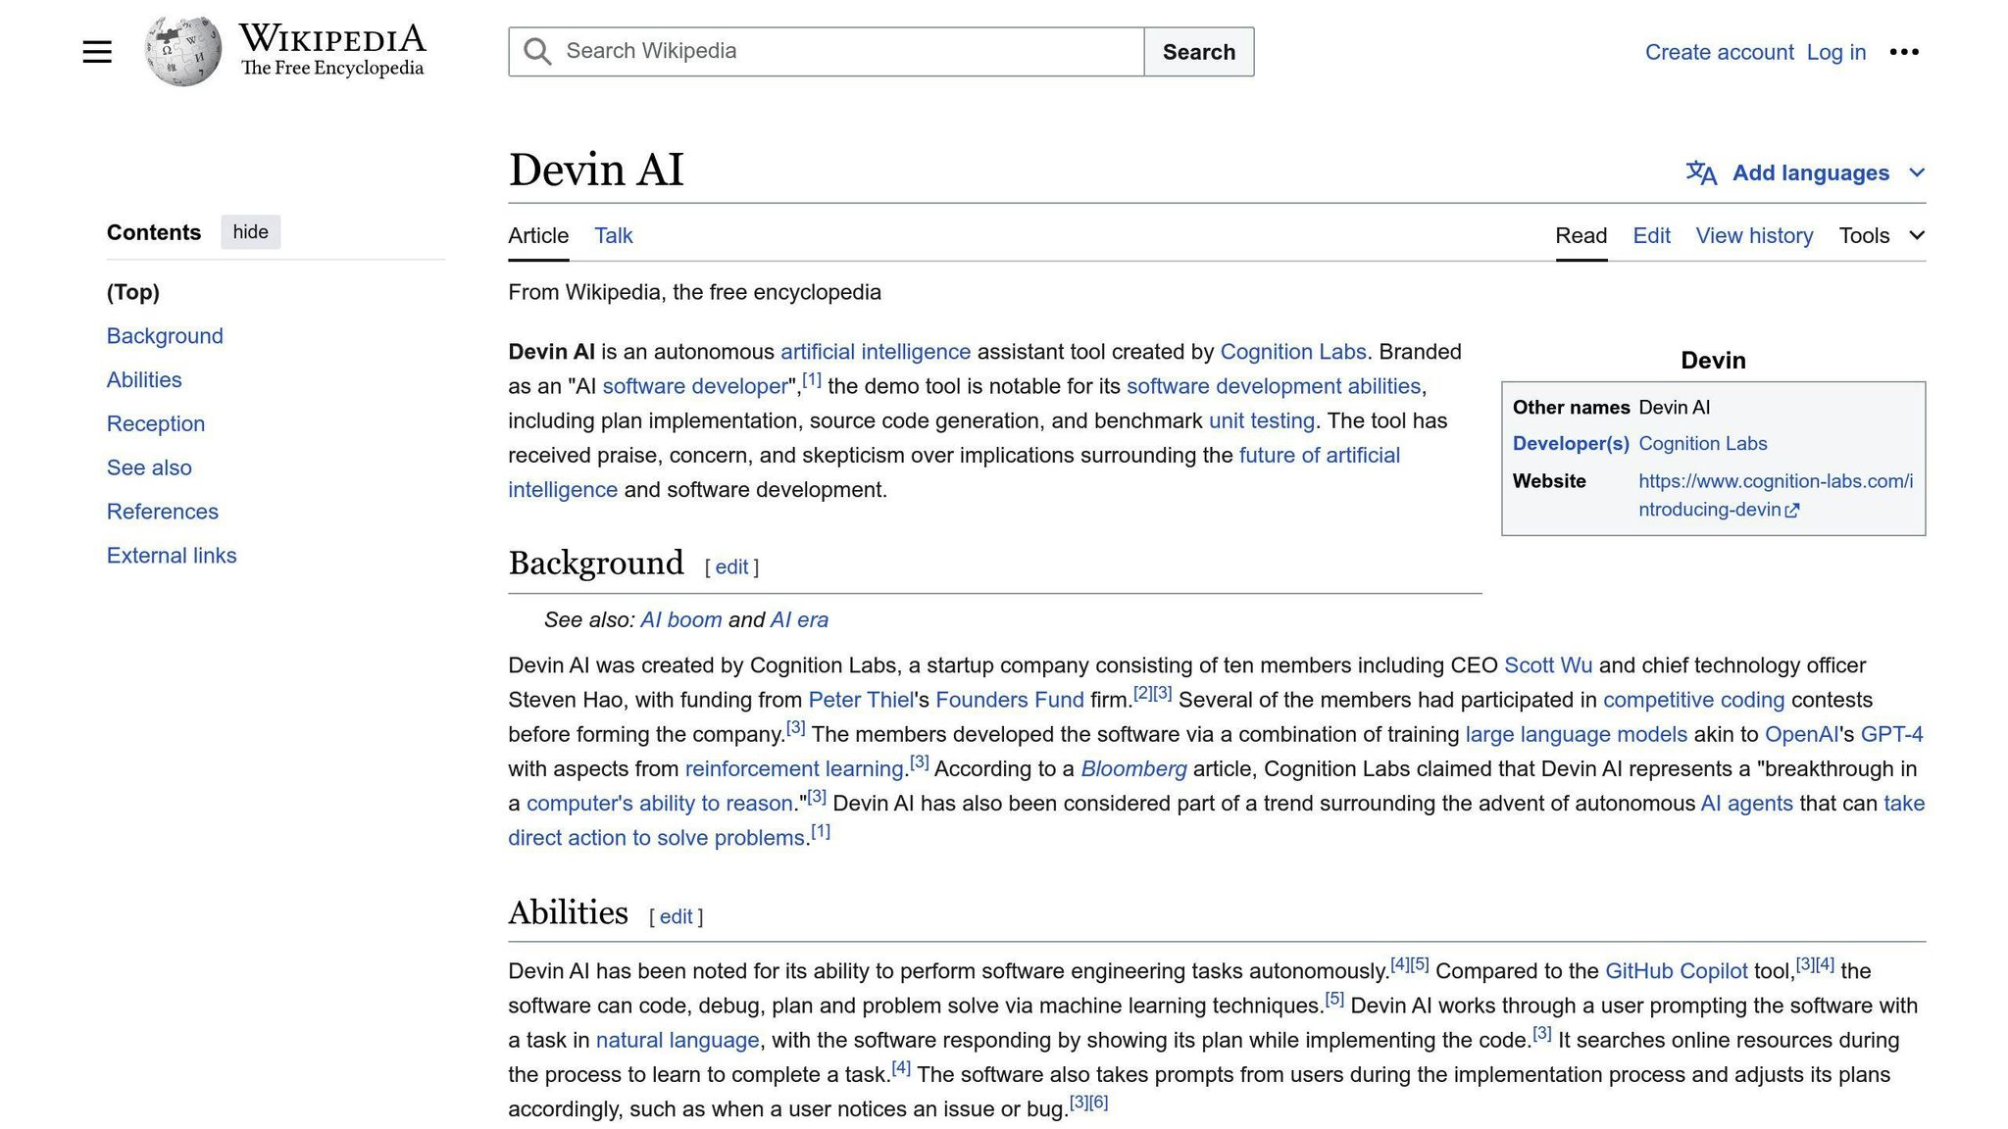Go to External links in Contents

coord(172,556)
